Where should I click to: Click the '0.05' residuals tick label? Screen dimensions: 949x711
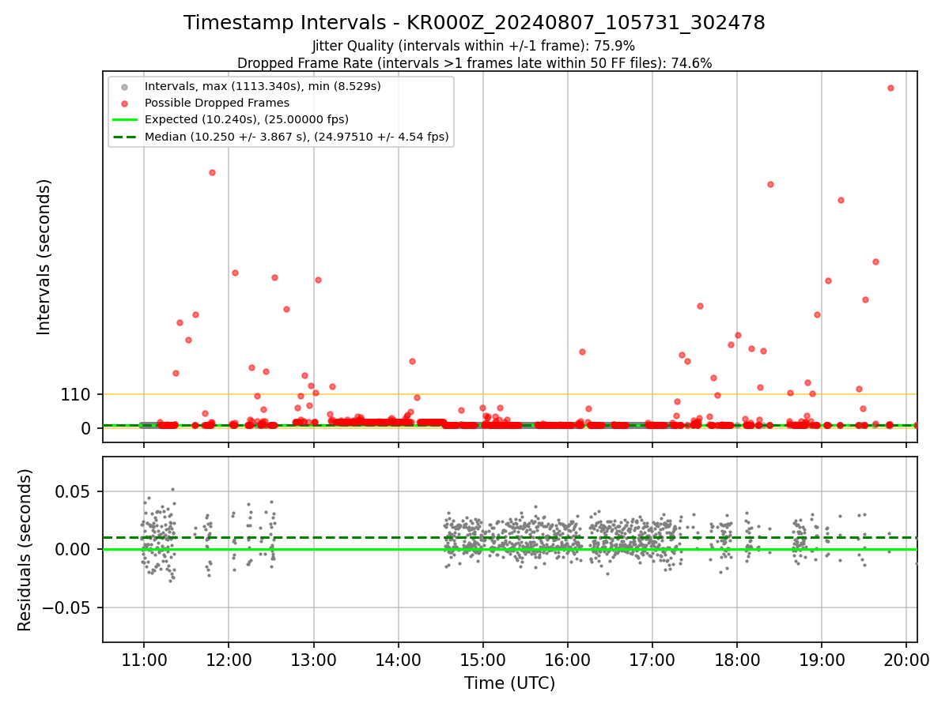(x=74, y=491)
